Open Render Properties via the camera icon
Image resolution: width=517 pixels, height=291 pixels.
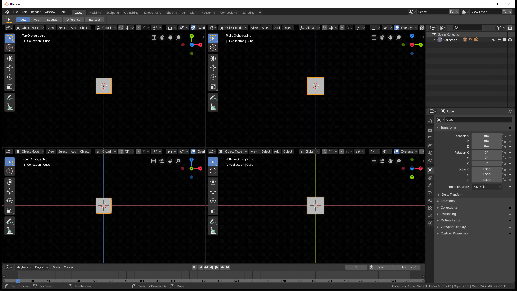(430, 130)
